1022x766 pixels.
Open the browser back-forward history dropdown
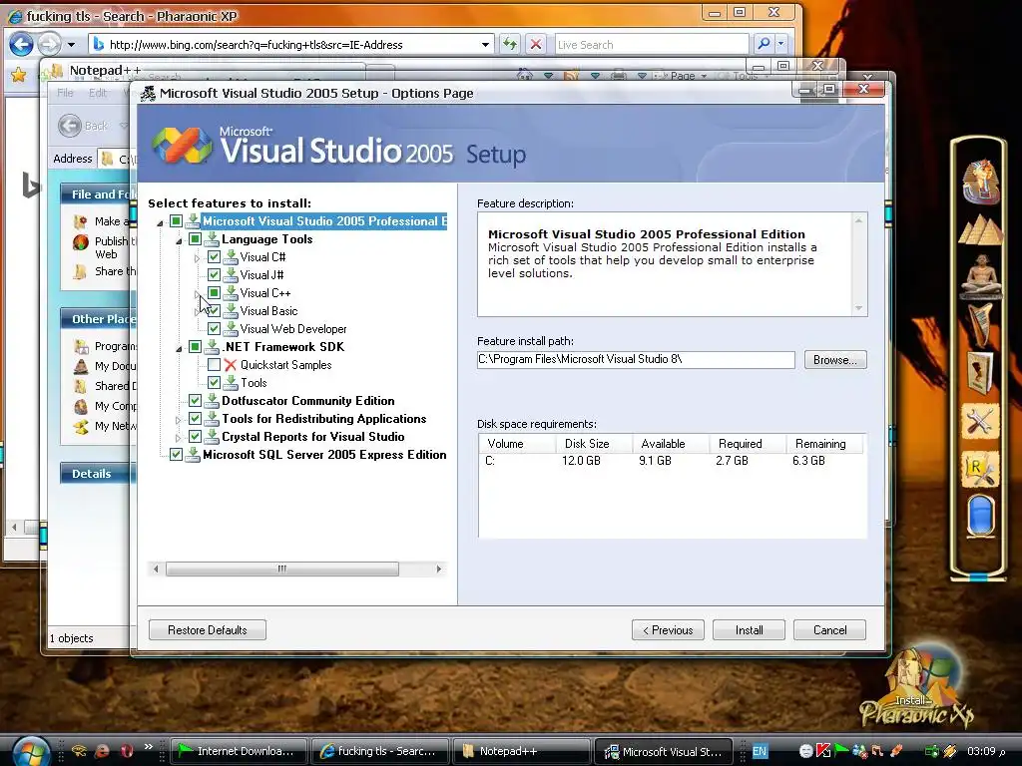(71, 45)
